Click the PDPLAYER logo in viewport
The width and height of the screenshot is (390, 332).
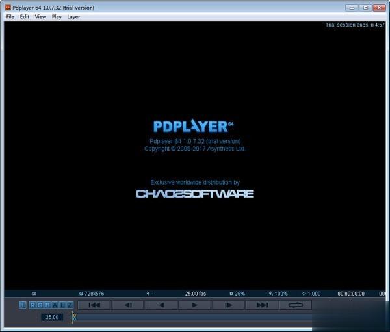(193, 126)
